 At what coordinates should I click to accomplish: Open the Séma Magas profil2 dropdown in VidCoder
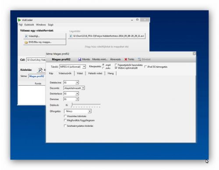click(37, 76)
